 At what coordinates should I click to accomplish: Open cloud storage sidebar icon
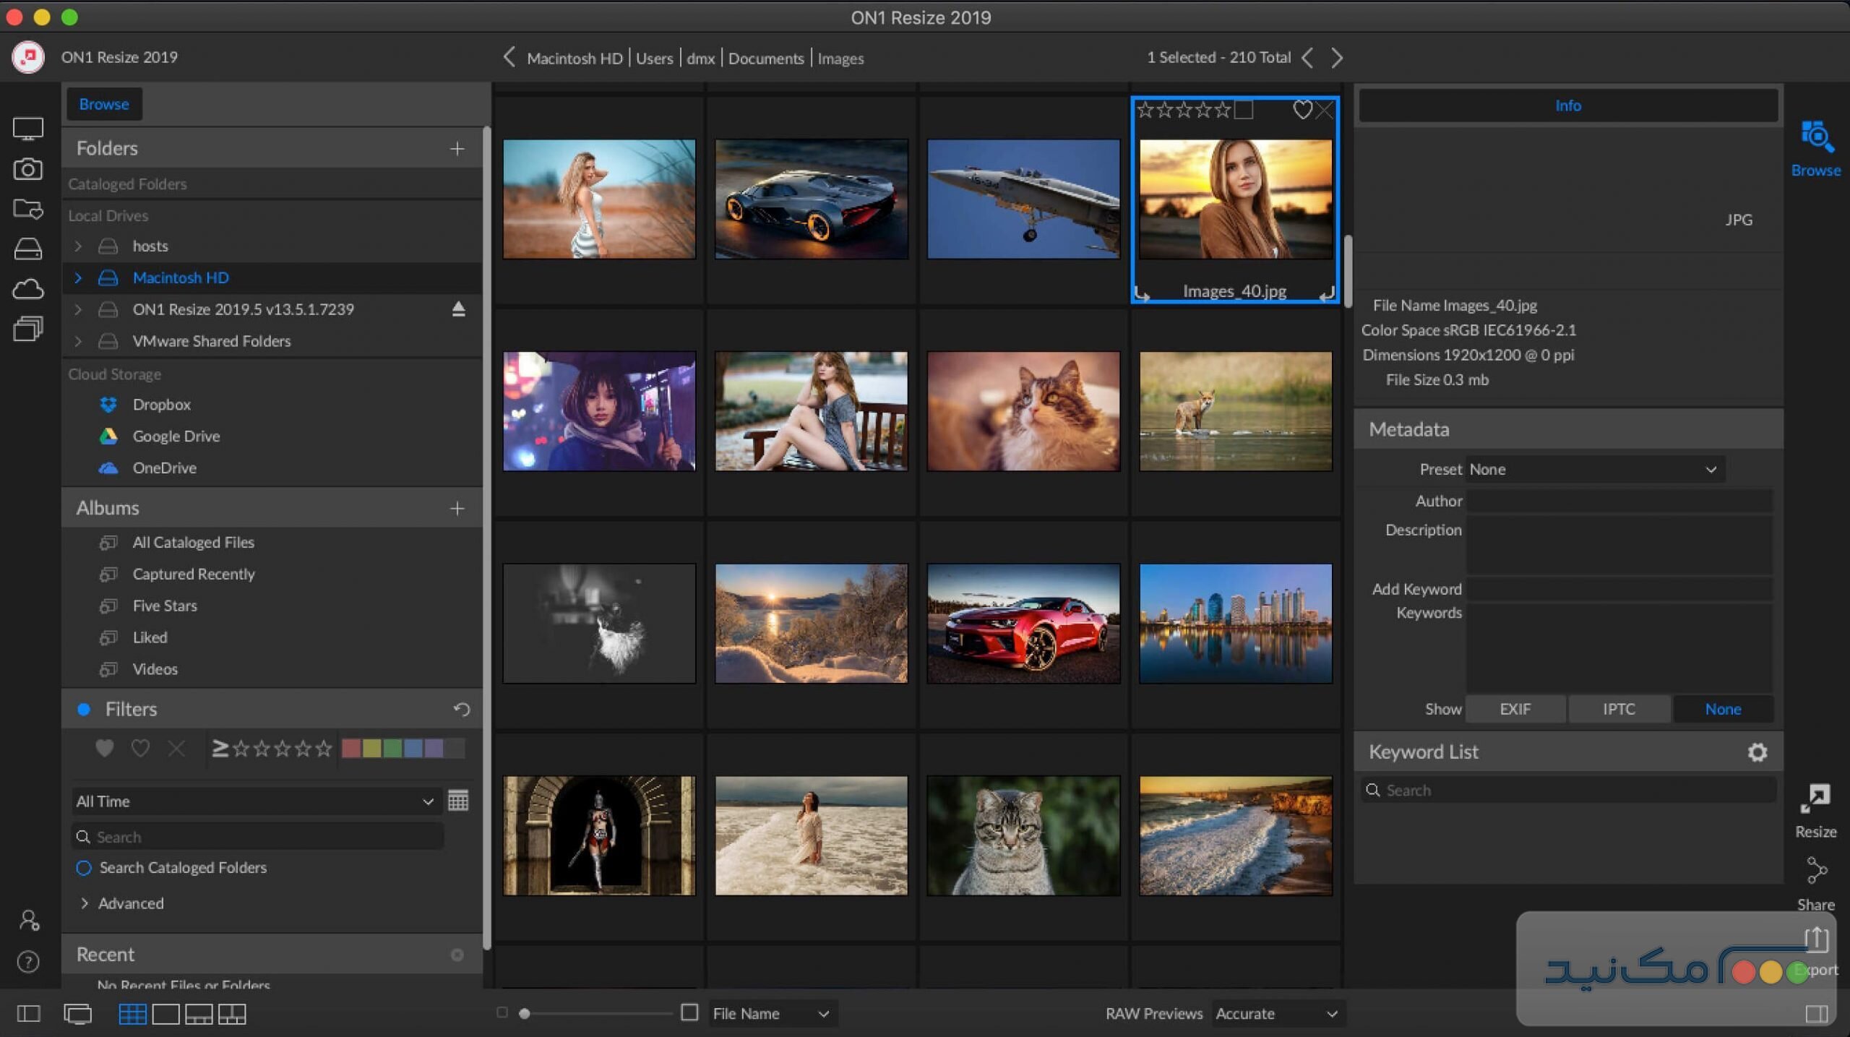point(27,289)
